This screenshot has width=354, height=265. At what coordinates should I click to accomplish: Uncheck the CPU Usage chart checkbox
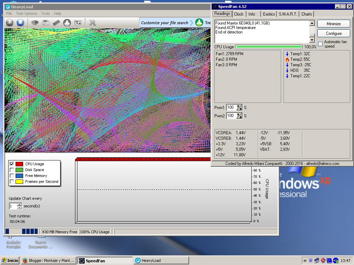click(12, 164)
